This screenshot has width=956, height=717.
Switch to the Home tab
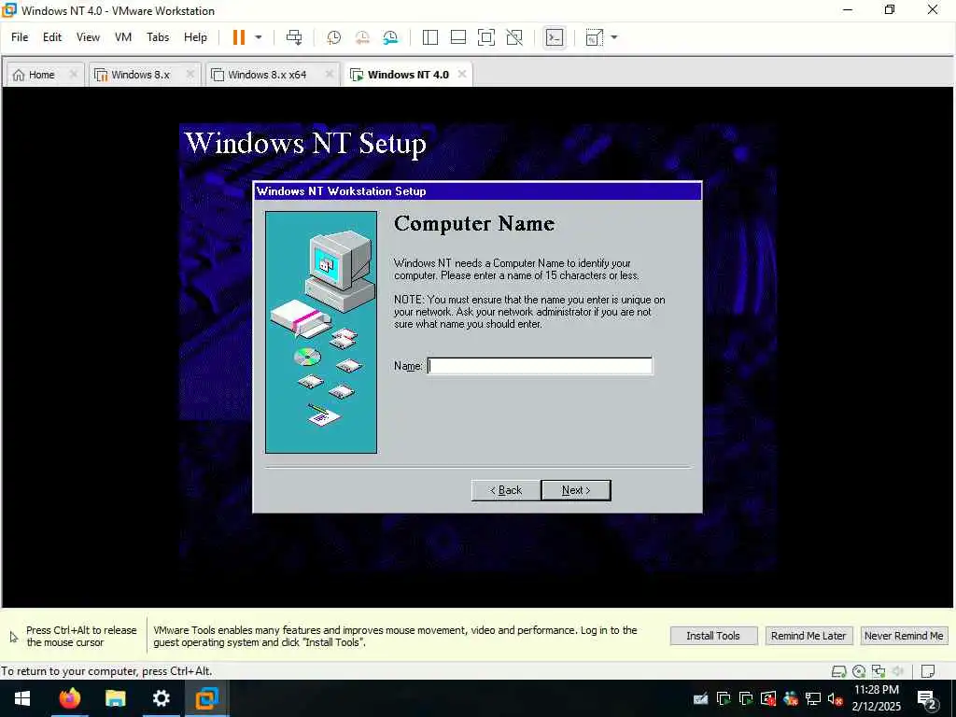tap(42, 75)
